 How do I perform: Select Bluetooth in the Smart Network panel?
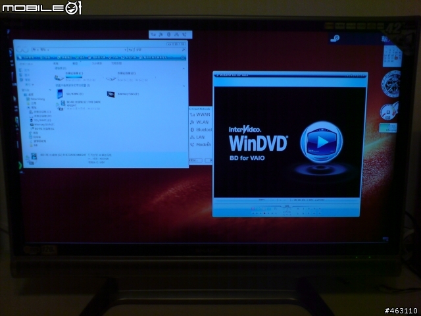point(201,130)
